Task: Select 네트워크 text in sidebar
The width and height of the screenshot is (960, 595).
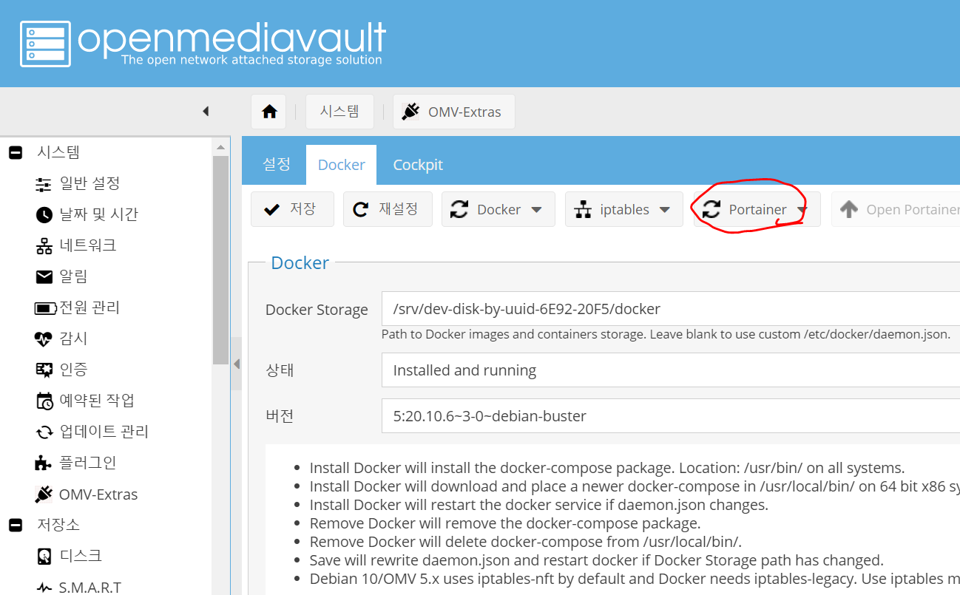Action: click(87, 245)
